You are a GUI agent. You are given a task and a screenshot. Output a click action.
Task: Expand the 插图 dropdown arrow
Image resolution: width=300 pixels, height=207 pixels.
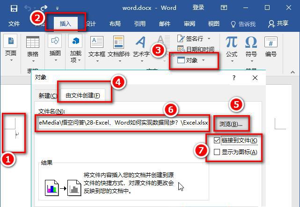pos(56,60)
